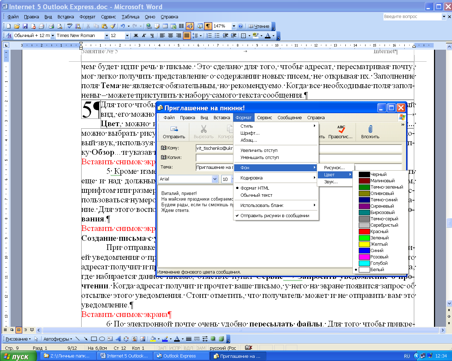Select the 'Формат HTML' radio option
Image resolution: width=452 pixels, height=361 pixels.
pos(276,188)
